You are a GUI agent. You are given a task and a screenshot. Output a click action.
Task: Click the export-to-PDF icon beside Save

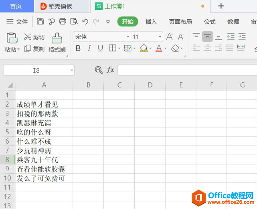click(x=51, y=22)
